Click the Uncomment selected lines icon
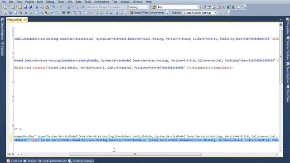The width and height of the screenshot is (290, 163). pos(80,13)
